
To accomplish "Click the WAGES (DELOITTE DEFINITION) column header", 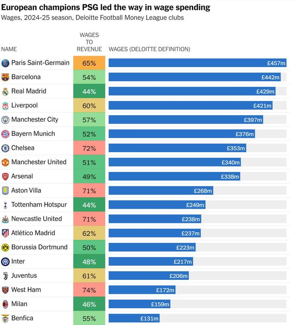I will pyautogui.click(x=149, y=49).
